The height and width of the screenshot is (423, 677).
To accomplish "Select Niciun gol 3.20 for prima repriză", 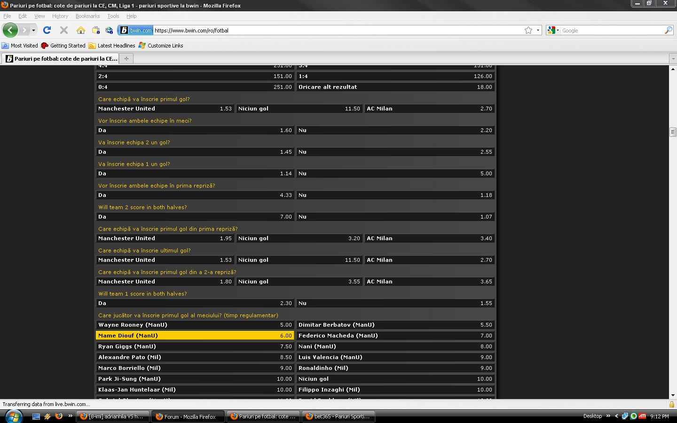I will (x=299, y=238).
